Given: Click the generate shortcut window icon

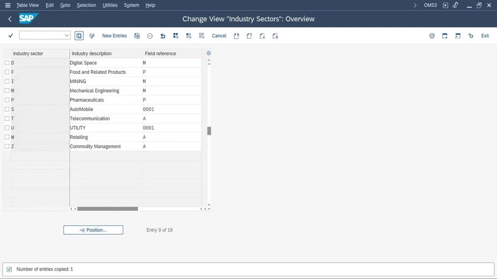Looking at the screenshot, I should [458, 36].
